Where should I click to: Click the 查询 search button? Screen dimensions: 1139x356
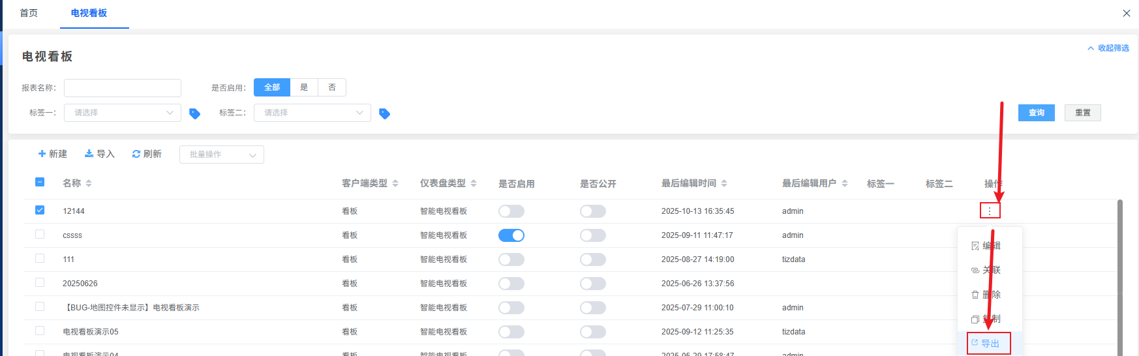click(x=1036, y=113)
